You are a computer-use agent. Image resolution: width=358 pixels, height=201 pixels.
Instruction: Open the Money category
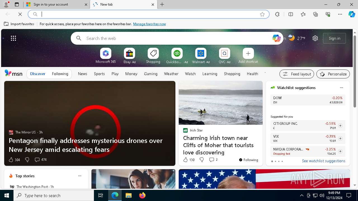click(131, 74)
